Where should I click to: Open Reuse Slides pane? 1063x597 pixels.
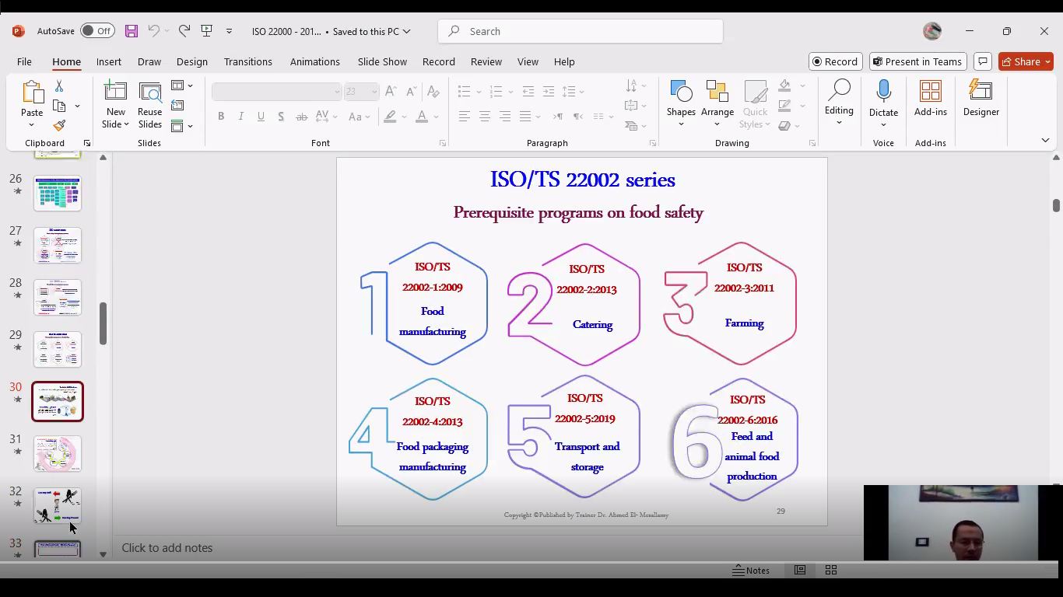click(150, 105)
